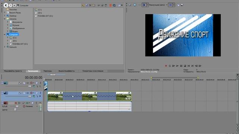Switch to Медиафайлы проекта tab
239x134 pixels.
[x=13, y=71]
